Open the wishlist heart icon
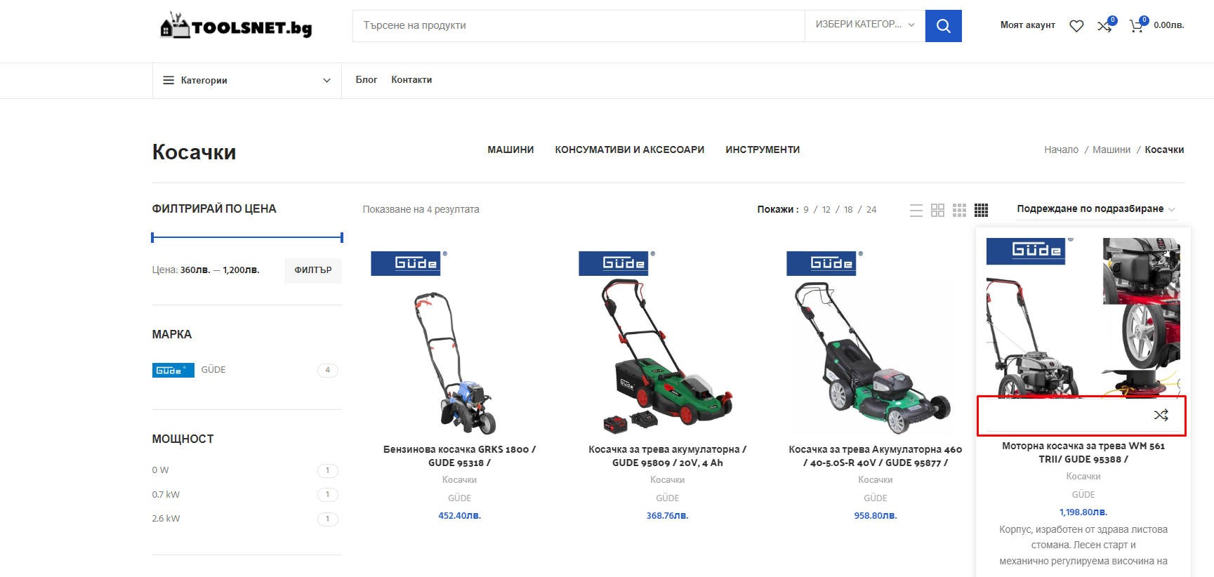Image resolution: width=1214 pixels, height=577 pixels. [1076, 26]
